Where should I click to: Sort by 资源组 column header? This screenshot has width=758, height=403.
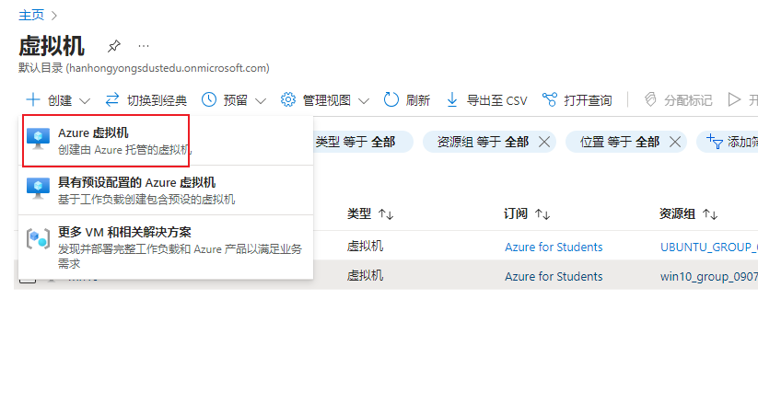(x=677, y=213)
